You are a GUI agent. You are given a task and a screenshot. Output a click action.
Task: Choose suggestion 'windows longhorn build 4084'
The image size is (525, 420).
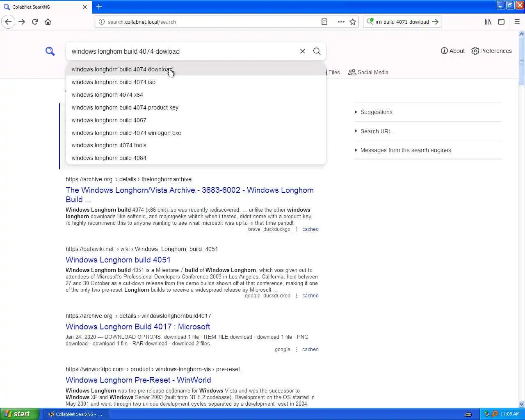point(196,158)
